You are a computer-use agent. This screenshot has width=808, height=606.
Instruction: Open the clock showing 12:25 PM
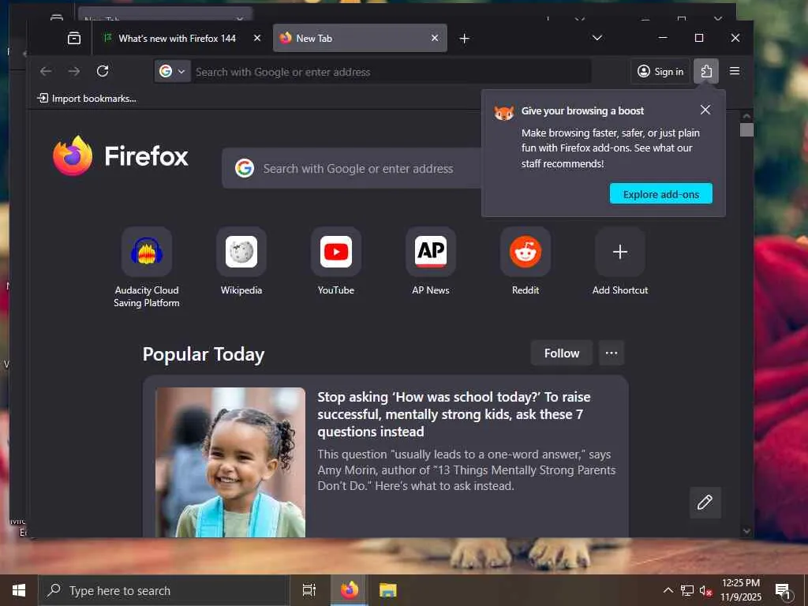[740, 590]
